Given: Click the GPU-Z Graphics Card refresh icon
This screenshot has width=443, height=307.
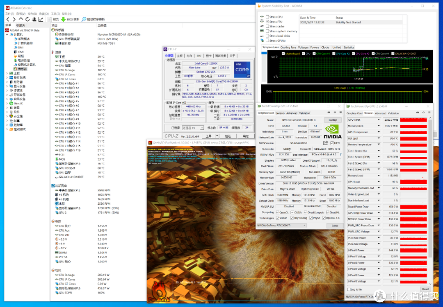Looking at the screenshot, I should [335, 113].
